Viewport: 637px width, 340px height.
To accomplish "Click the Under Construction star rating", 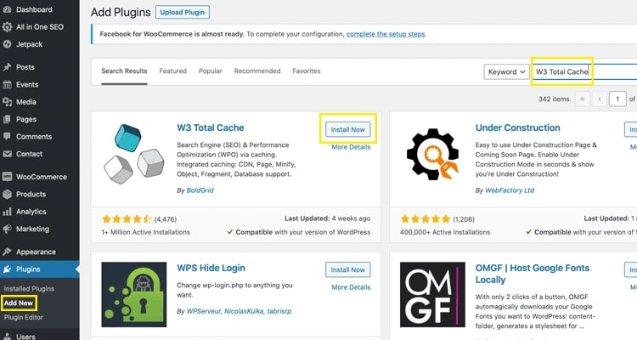I will tap(426, 219).
